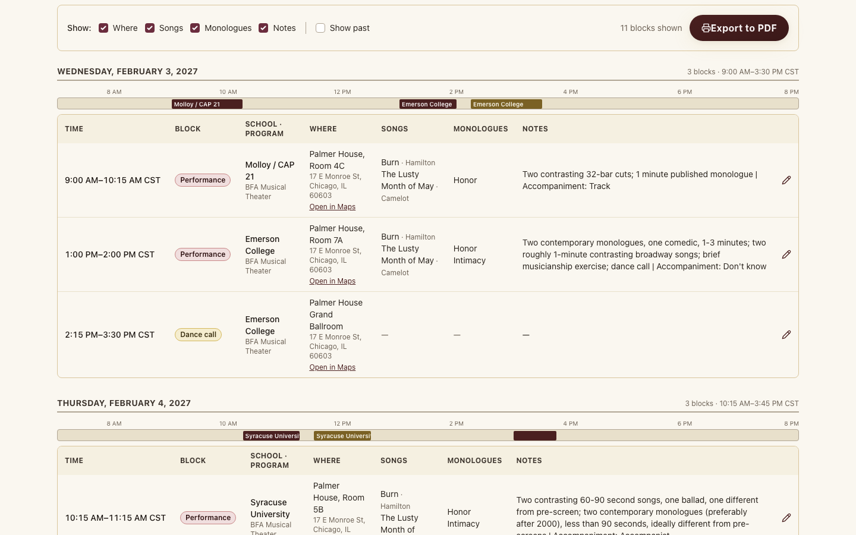Enable the Show past checkbox

click(320, 28)
